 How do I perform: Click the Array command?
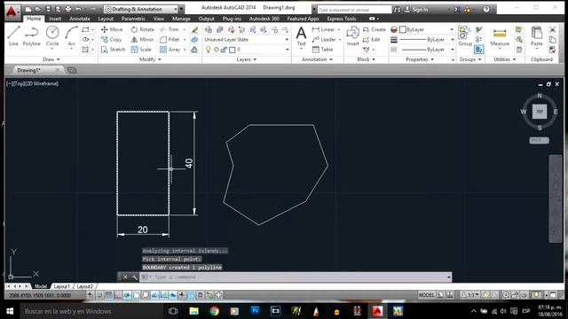pos(170,50)
